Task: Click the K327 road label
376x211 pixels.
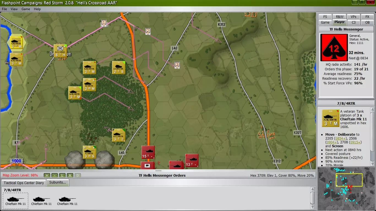Action: point(298,133)
